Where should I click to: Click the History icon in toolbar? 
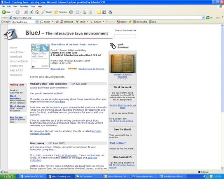(71, 12)
